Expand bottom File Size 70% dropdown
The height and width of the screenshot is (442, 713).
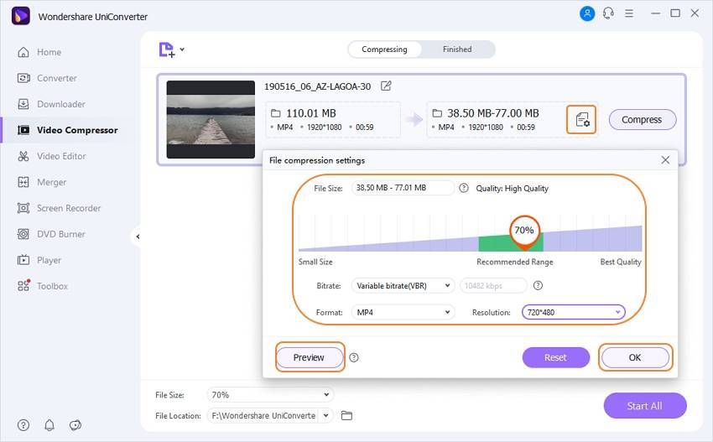tap(270, 395)
